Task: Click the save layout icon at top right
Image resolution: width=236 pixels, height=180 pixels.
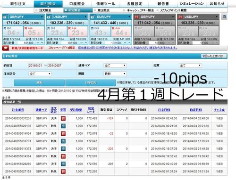Action: point(224,16)
